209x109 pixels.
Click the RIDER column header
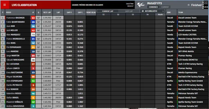(x=9, y=12)
